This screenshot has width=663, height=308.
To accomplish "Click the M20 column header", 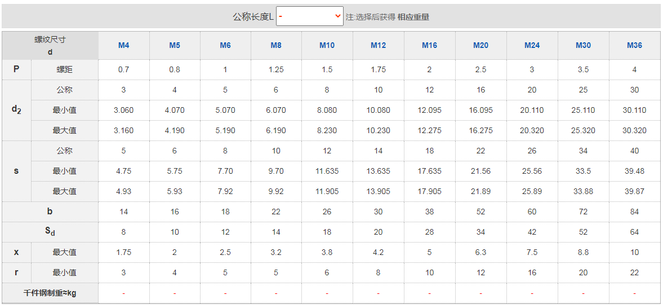I will point(480,45).
